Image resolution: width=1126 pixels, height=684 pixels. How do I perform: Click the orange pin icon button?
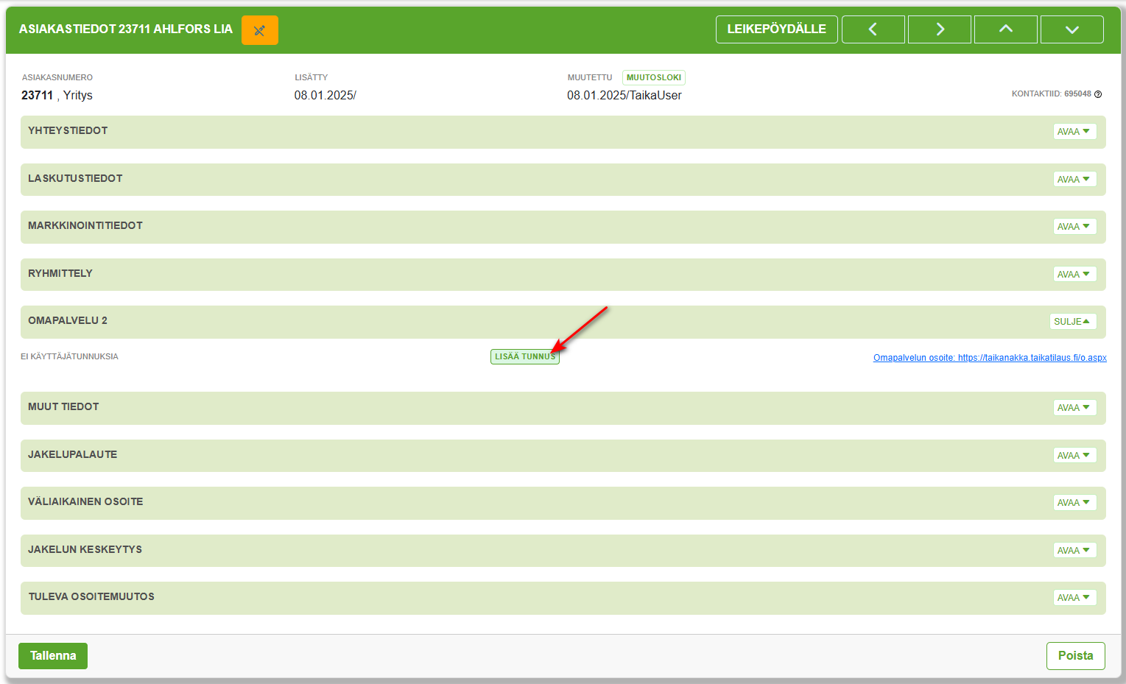click(259, 30)
